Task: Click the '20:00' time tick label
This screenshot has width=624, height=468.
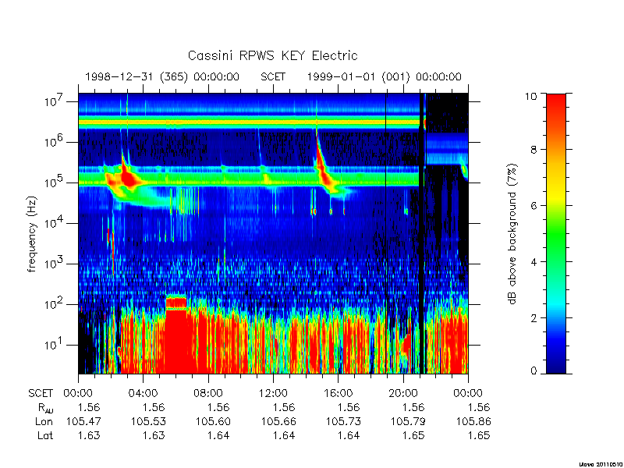Action: (403, 394)
